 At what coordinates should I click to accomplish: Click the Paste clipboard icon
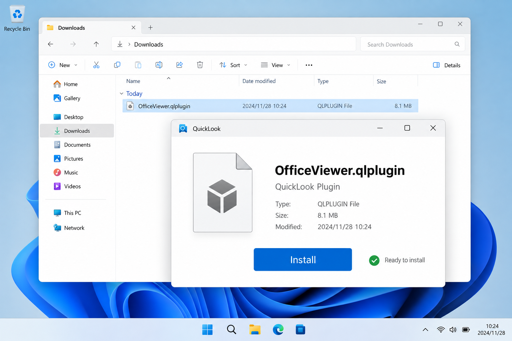[138, 65]
